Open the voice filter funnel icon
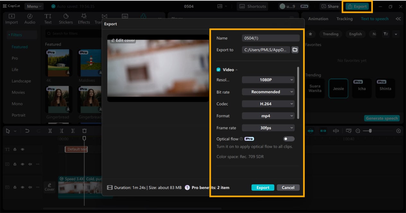 [x=386, y=34]
